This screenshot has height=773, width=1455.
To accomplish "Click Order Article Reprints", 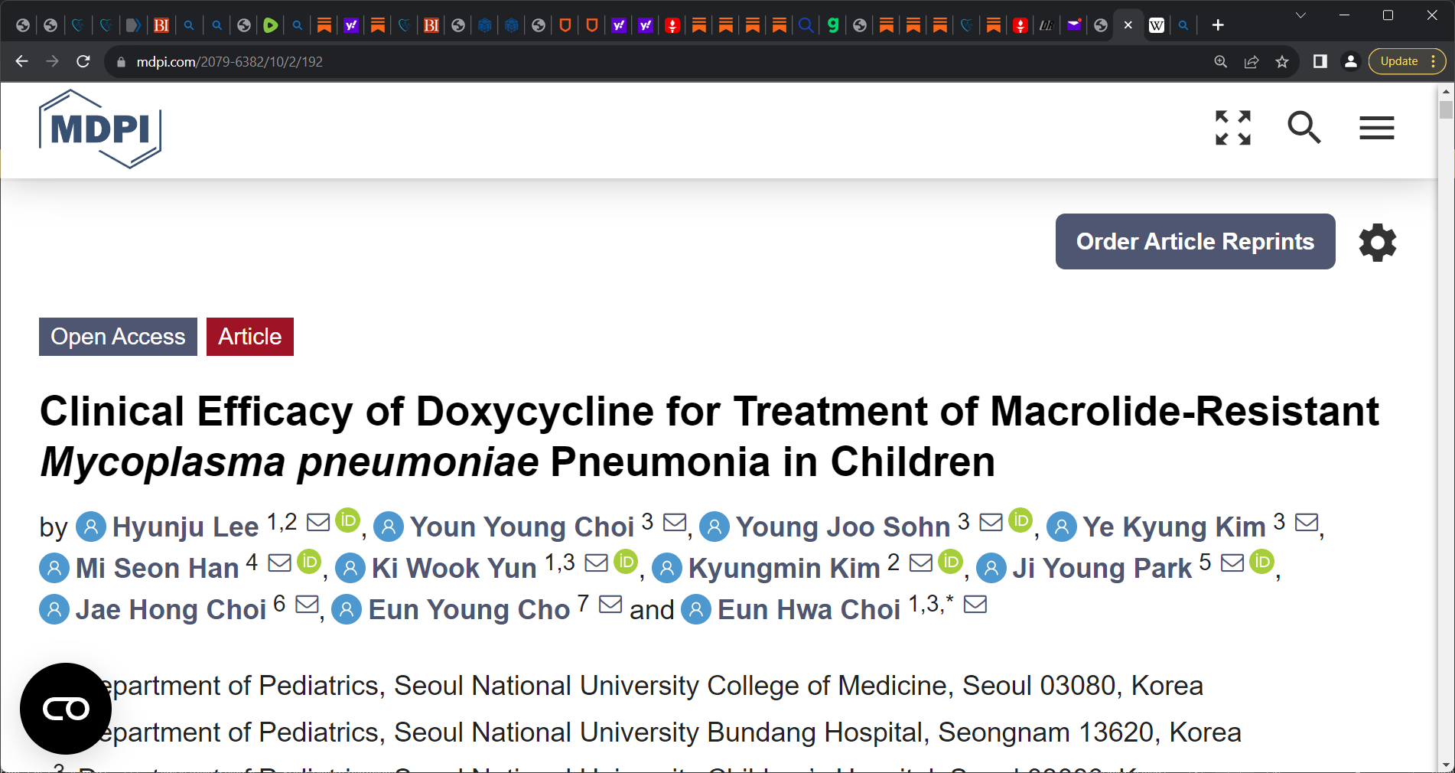I will click(1194, 241).
